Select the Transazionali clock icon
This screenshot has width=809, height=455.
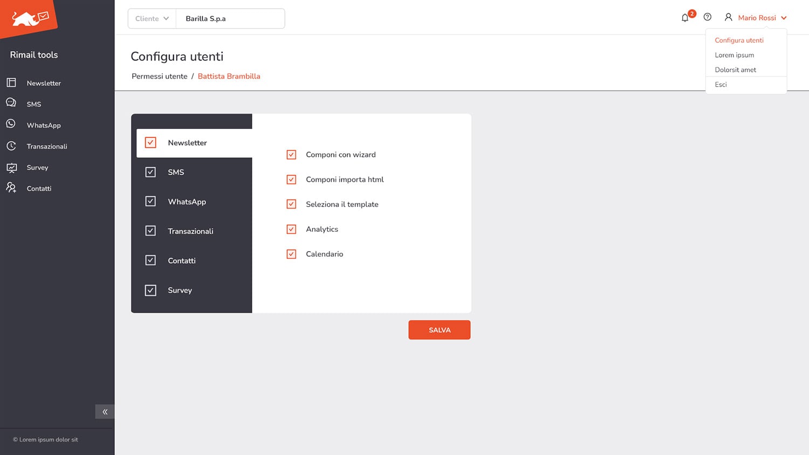(x=11, y=146)
